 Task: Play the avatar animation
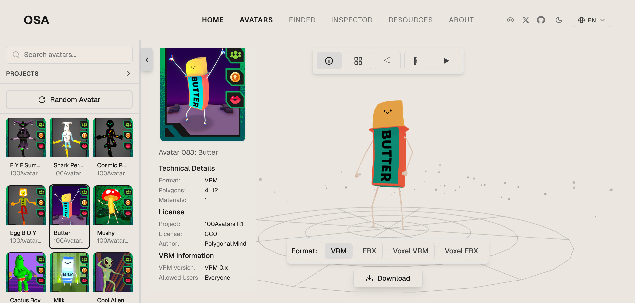[x=446, y=61]
